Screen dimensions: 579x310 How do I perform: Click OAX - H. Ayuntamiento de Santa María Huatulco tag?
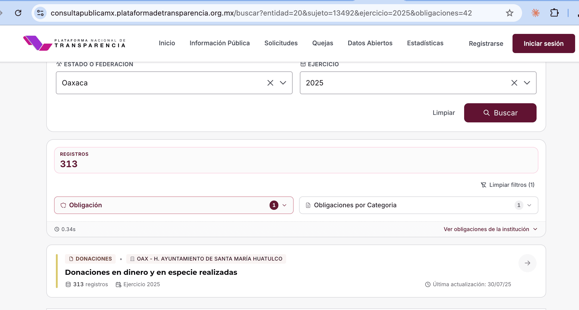(x=206, y=259)
